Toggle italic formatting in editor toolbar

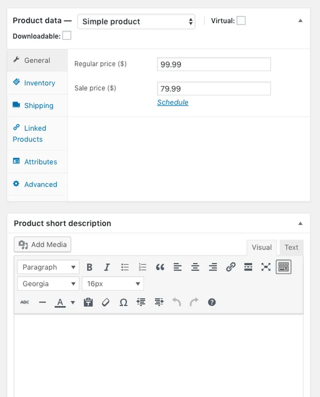(x=107, y=267)
